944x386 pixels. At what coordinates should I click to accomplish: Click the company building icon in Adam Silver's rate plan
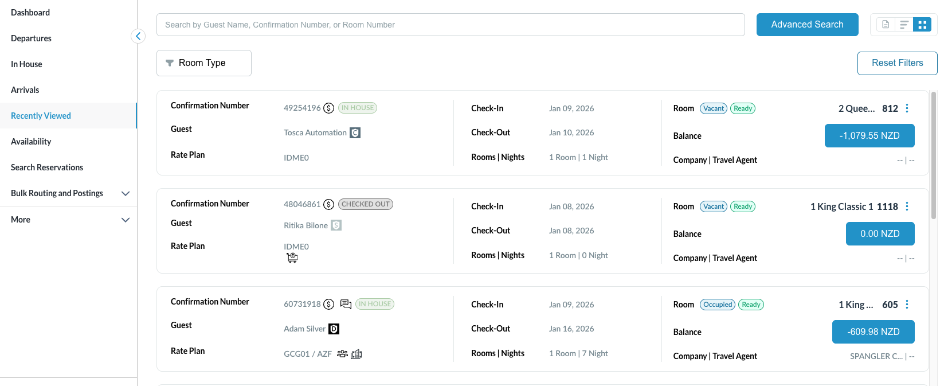(x=357, y=354)
